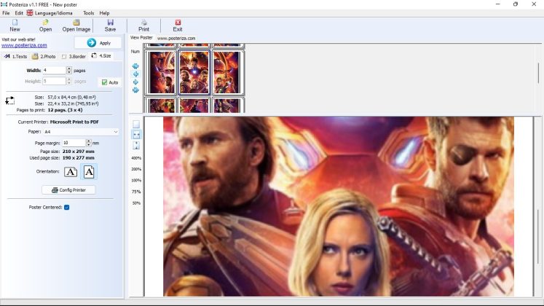Click the fit-to-height view icon
This screenshot has width=544, height=306.
pos(136,146)
